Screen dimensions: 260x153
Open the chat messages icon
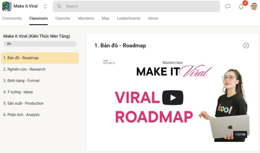click(227, 6)
